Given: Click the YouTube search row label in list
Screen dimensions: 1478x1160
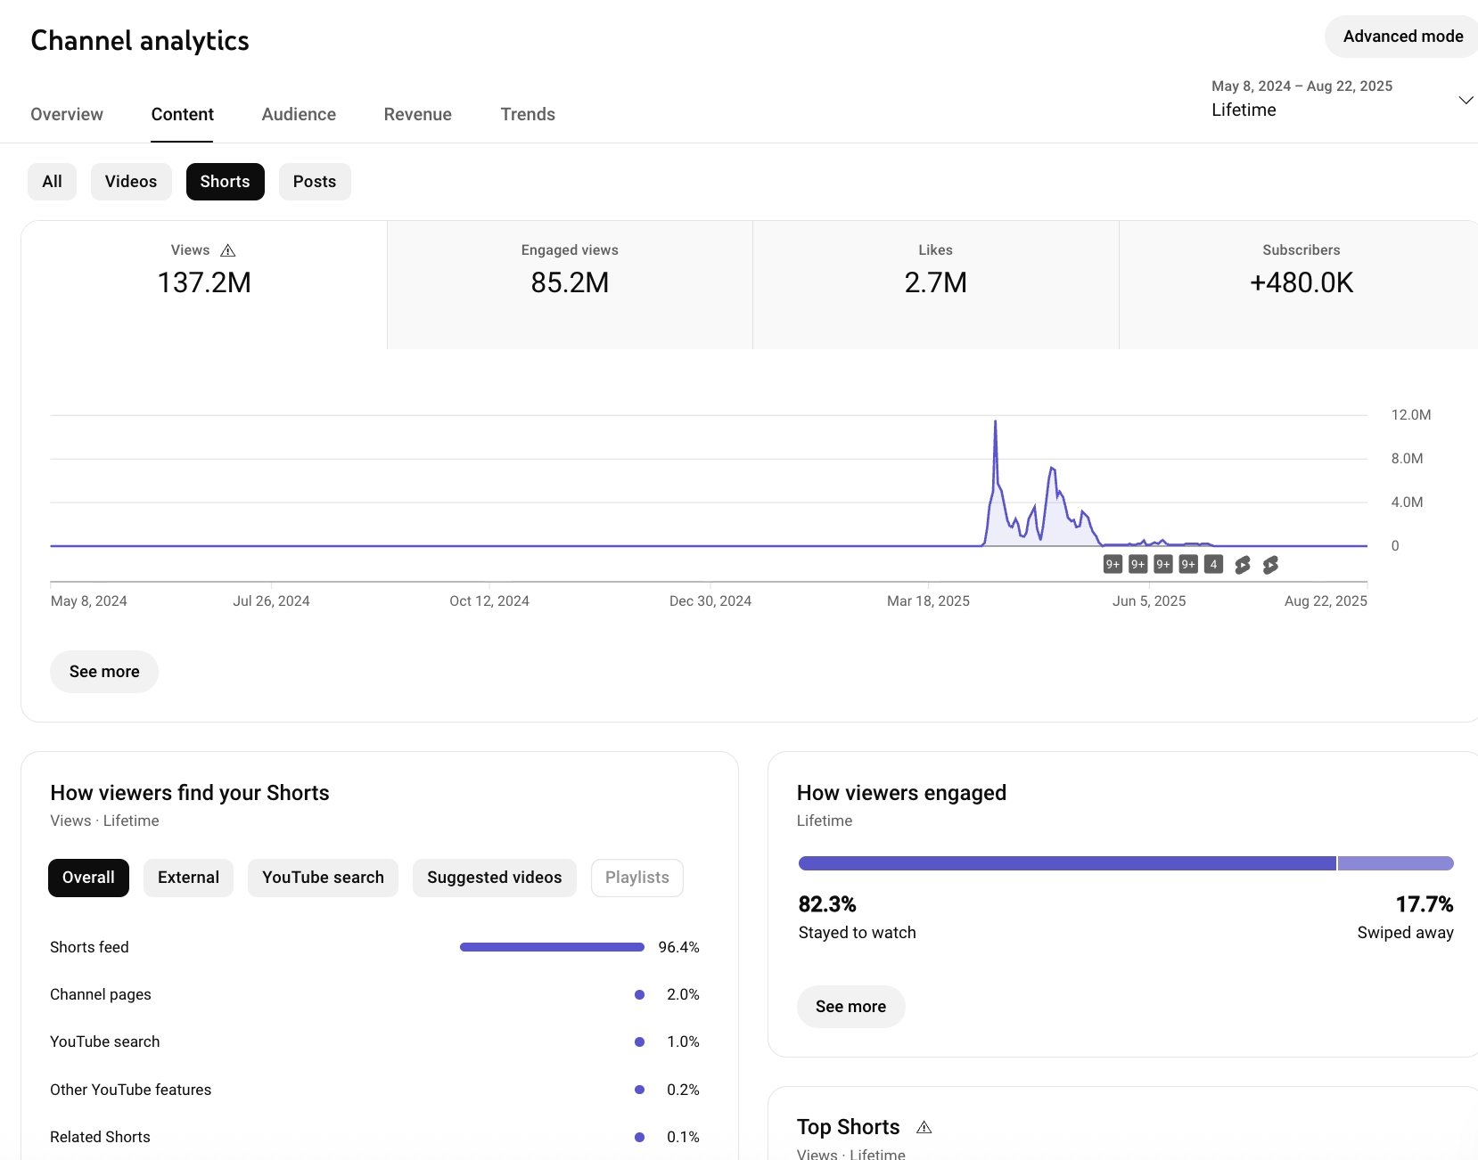Looking at the screenshot, I should 105,1042.
